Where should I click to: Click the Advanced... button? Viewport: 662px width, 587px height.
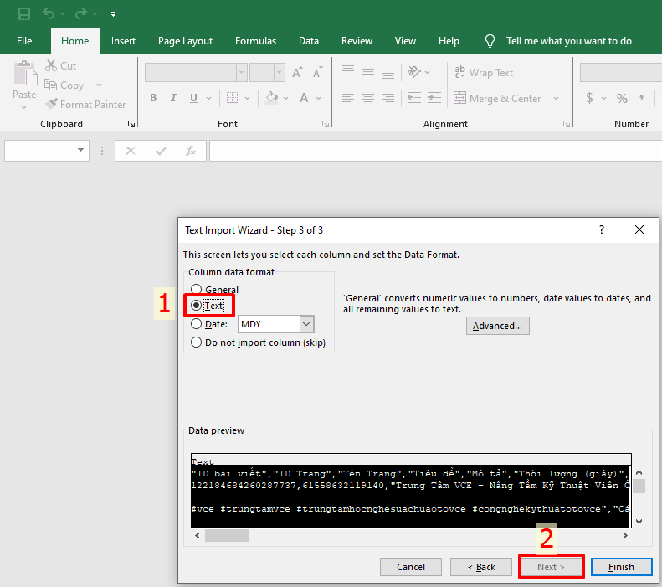pos(497,326)
